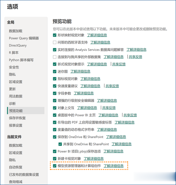The width and height of the screenshot is (176, 185).
Task: Click 共享反馈 for 连接到与我共享的外部数据集
Action: tap(135, 57)
